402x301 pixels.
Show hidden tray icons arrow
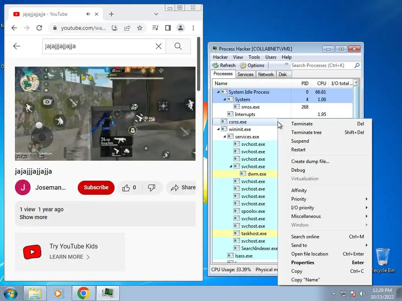pyautogui.click(x=334, y=294)
